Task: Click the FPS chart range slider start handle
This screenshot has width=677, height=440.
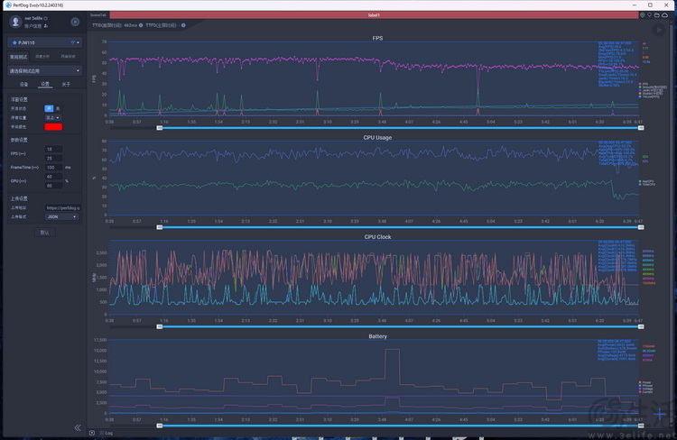Action: (x=159, y=128)
